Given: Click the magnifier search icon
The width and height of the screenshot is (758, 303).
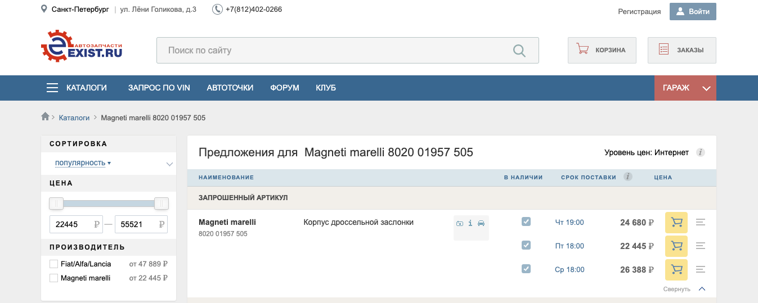Looking at the screenshot, I should point(519,51).
